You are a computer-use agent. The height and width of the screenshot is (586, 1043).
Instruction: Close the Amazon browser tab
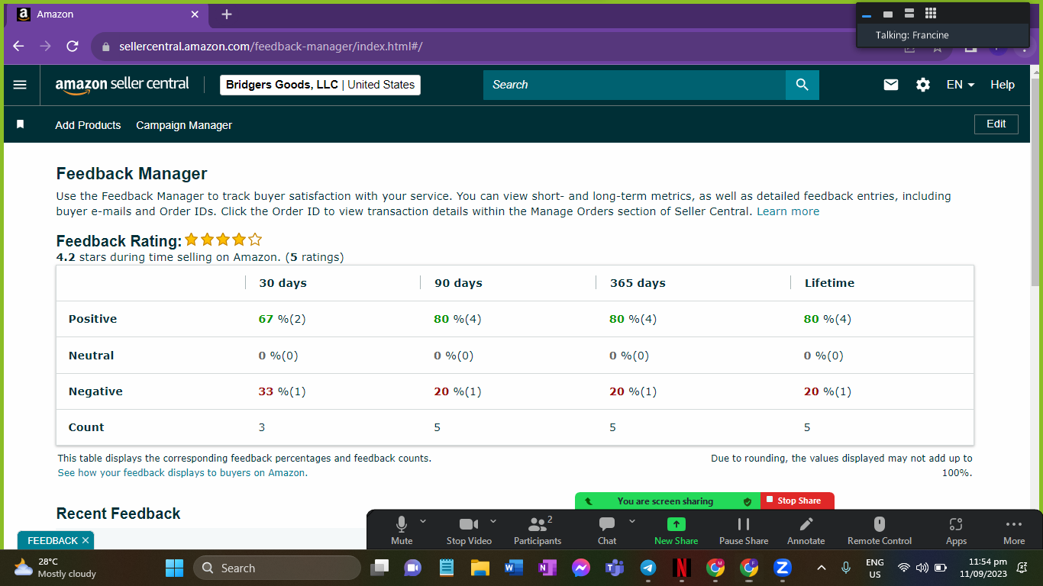[x=195, y=14]
